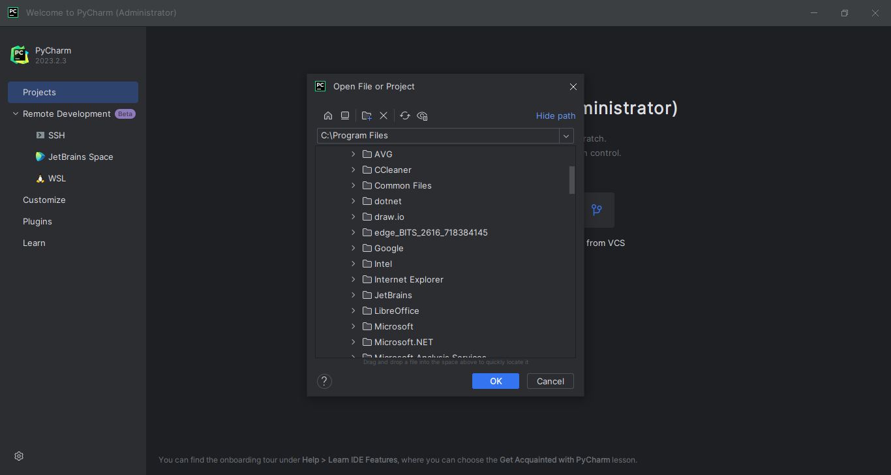
Task: Create a new folder with toolbar icon
Action: 367,115
